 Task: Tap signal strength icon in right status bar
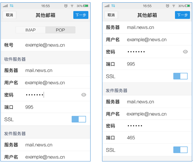click(x=107, y=6)
